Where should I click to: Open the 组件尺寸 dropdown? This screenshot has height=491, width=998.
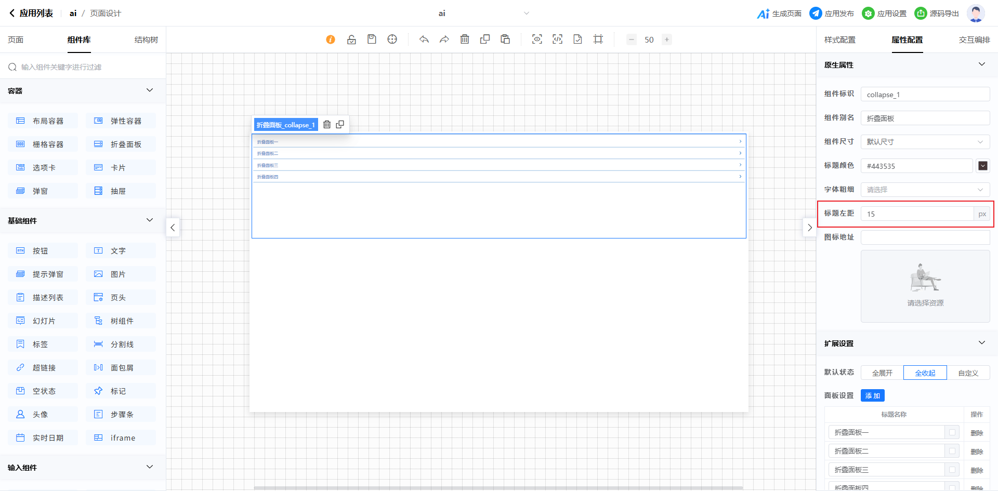925,142
